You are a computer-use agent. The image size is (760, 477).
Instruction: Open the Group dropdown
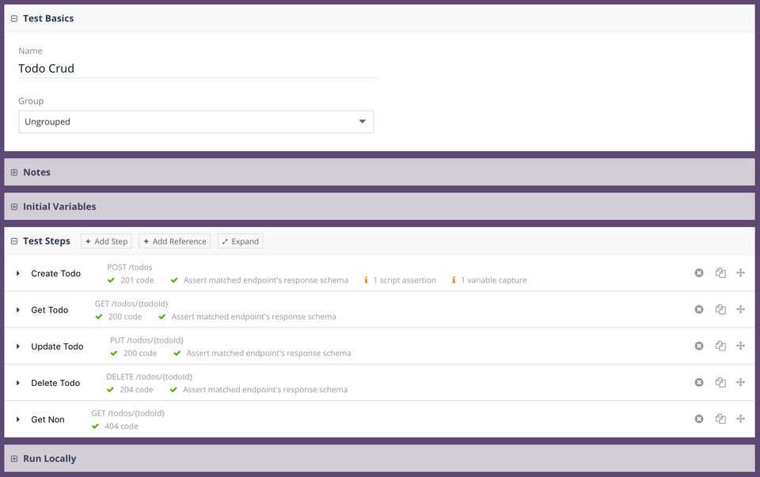point(196,122)
